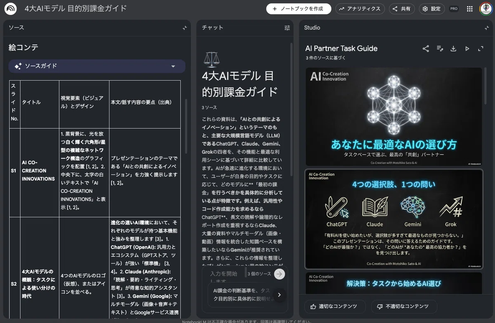Viewport: 495px width, 323px height.
Task: Create a new notebook with ノートブックを作成
Action: tap(299, 9)
